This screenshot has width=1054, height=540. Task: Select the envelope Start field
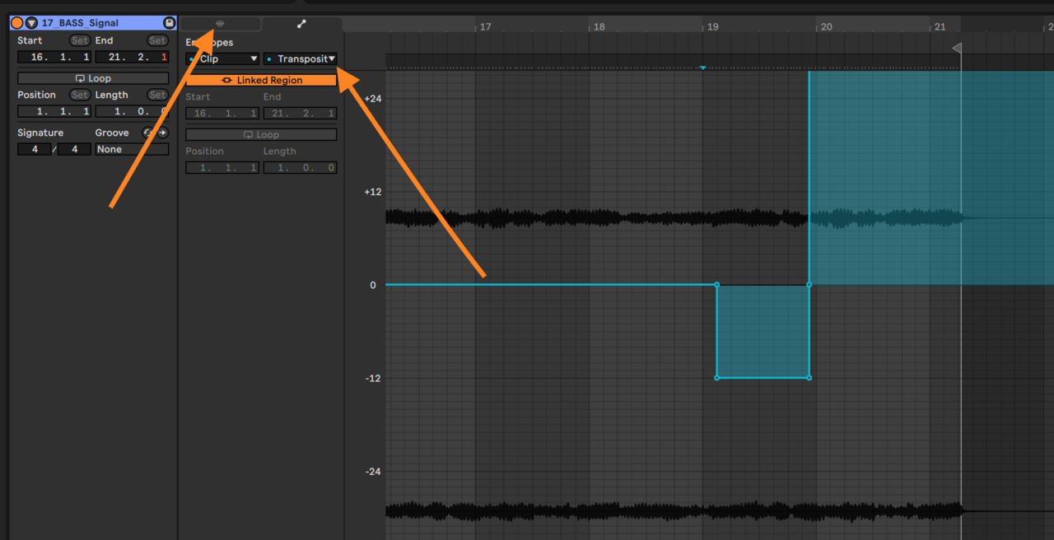point(222,113)
